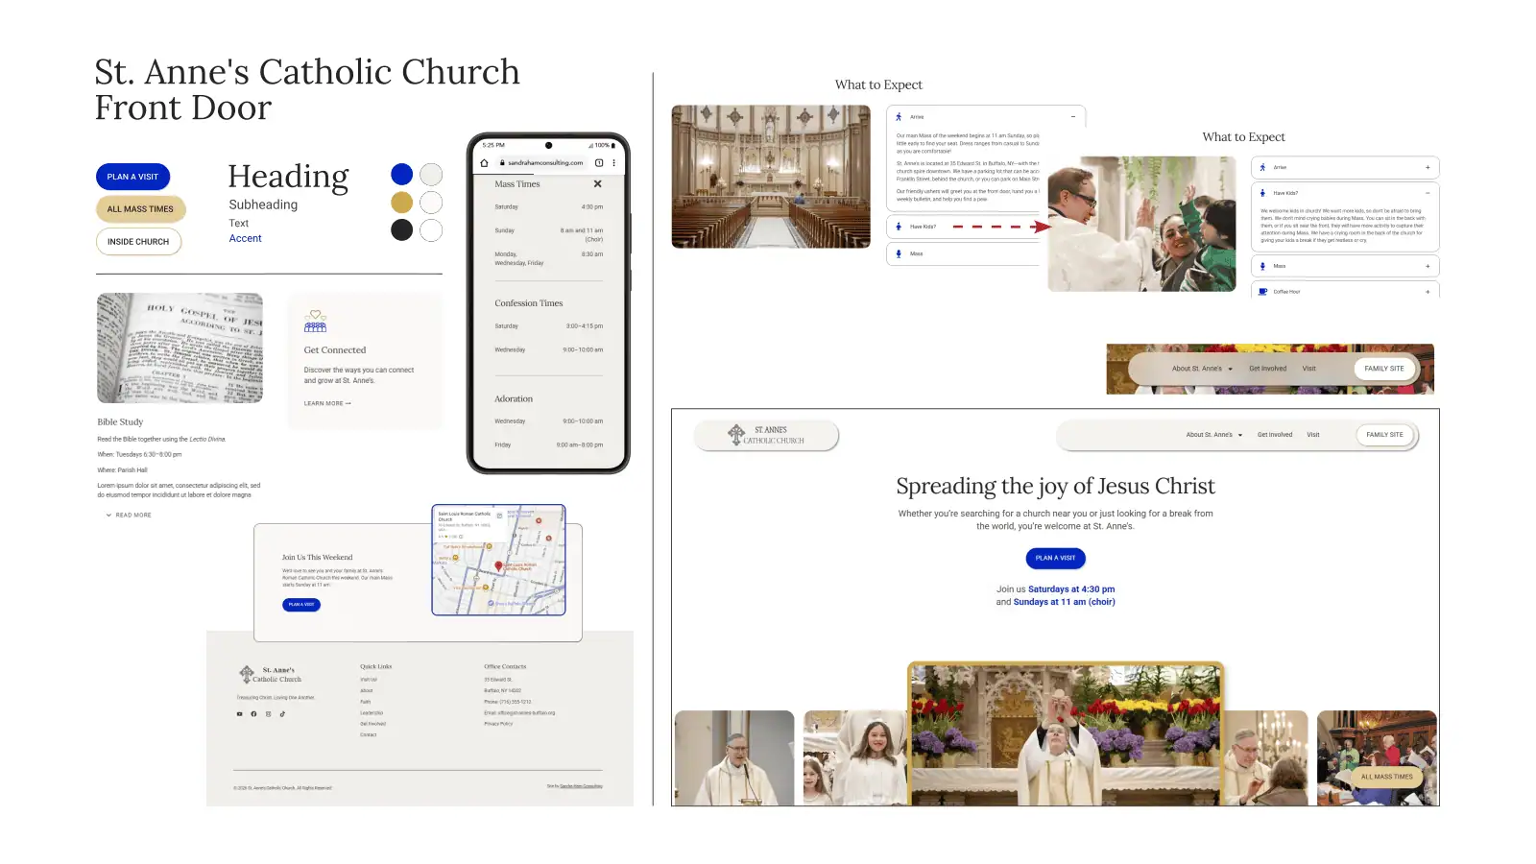Click the St. Anne's cross logo in header

736,435
